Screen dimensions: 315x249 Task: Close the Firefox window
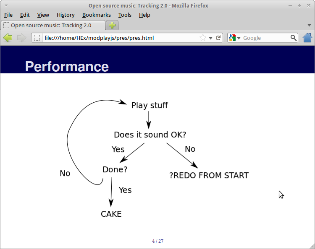309,5
